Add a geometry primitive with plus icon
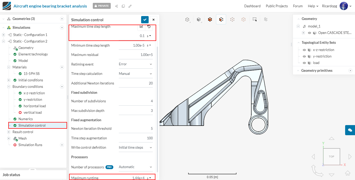Screen dimensions: 355x180 [x=350, y=70]
